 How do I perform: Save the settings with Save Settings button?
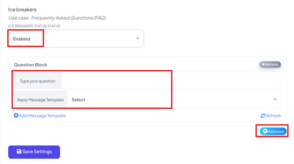pyautogui.click(x=34, y=152)
